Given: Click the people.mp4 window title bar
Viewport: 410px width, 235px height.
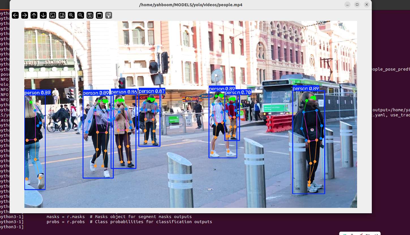Looking at the screenshot, I should (x=191, y=5).
